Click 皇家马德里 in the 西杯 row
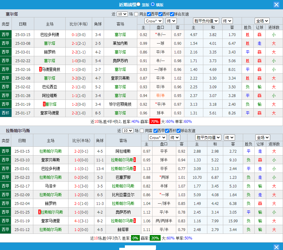The image size is (283, 250). click(50, 113)
